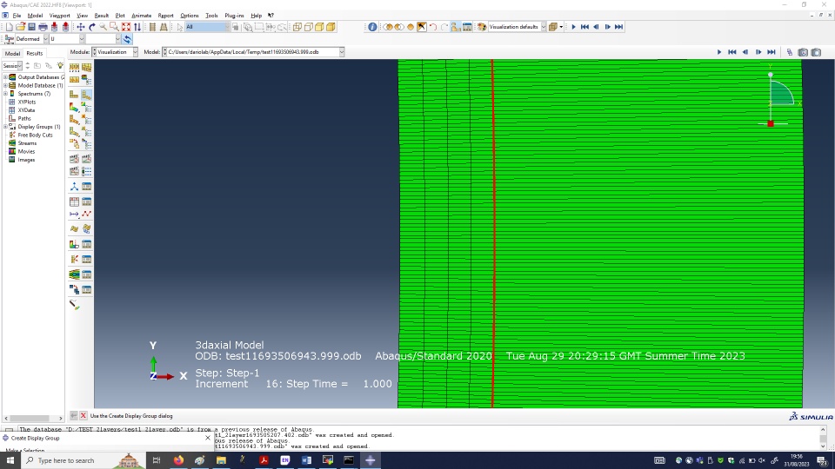The width and height of the screenshot is (835, 469).
Task: Close the Create Display Group dialog
Action: click(208, 438)
